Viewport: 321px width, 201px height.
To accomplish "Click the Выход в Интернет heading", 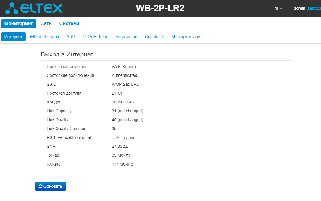I will [67, 54].
